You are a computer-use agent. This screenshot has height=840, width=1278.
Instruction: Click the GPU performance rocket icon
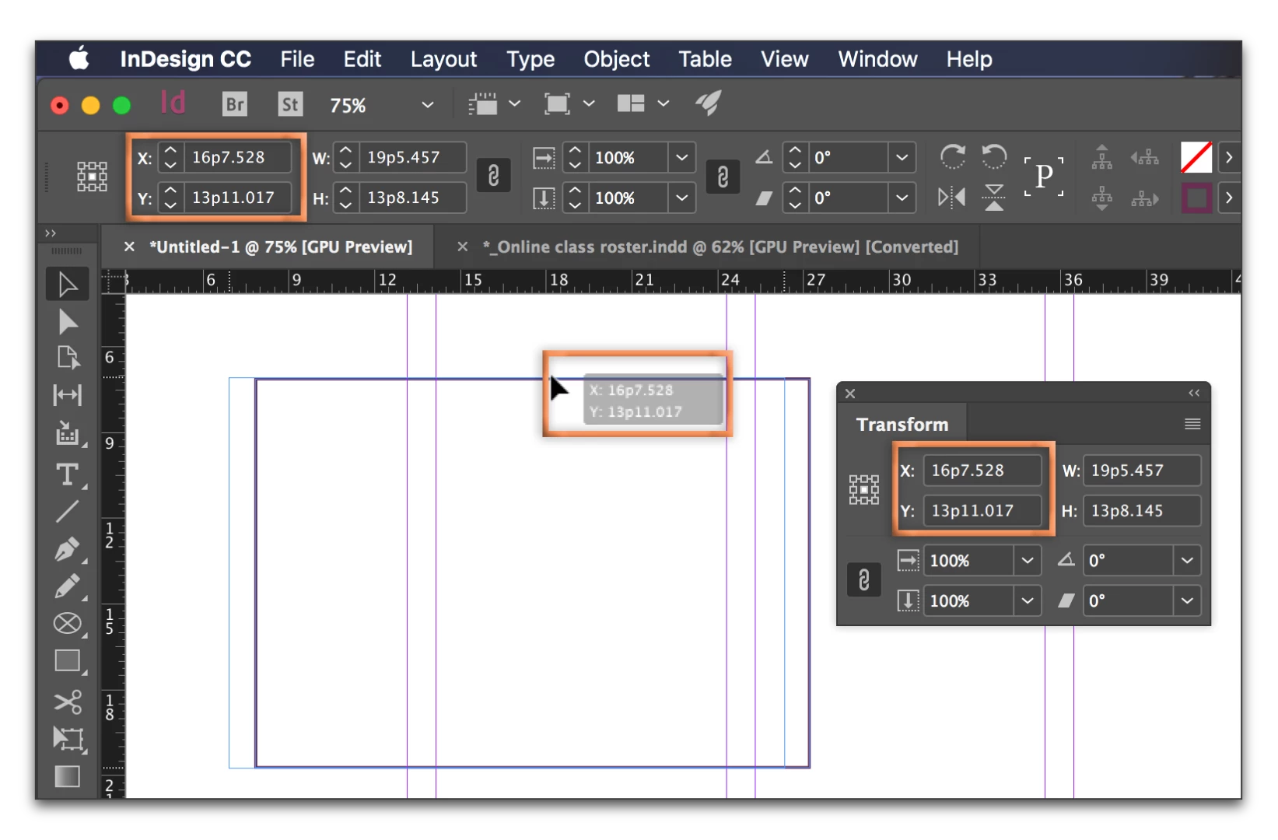coord(709,103)
